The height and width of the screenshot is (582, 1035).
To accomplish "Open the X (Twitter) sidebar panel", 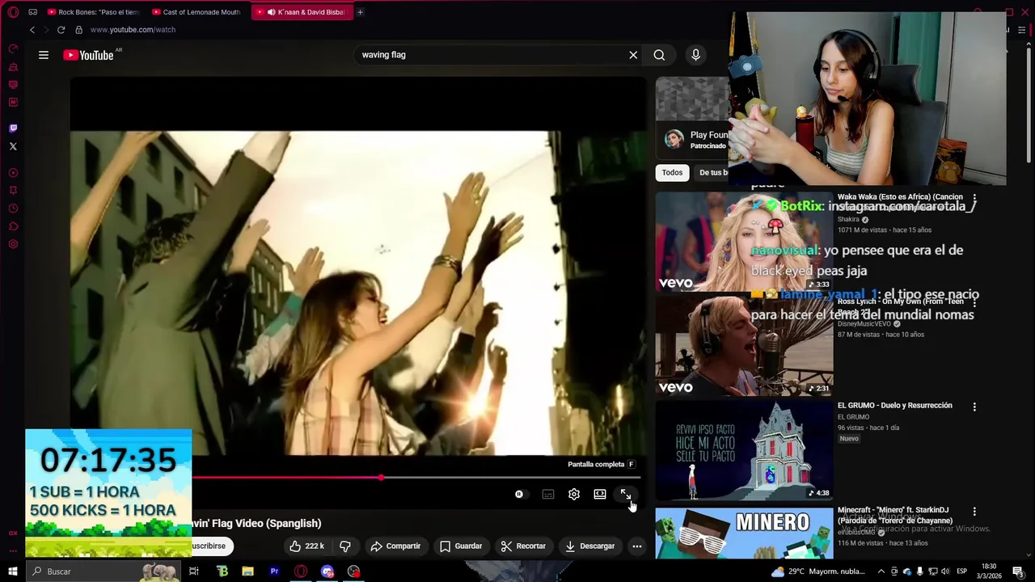I will point(13,146).
